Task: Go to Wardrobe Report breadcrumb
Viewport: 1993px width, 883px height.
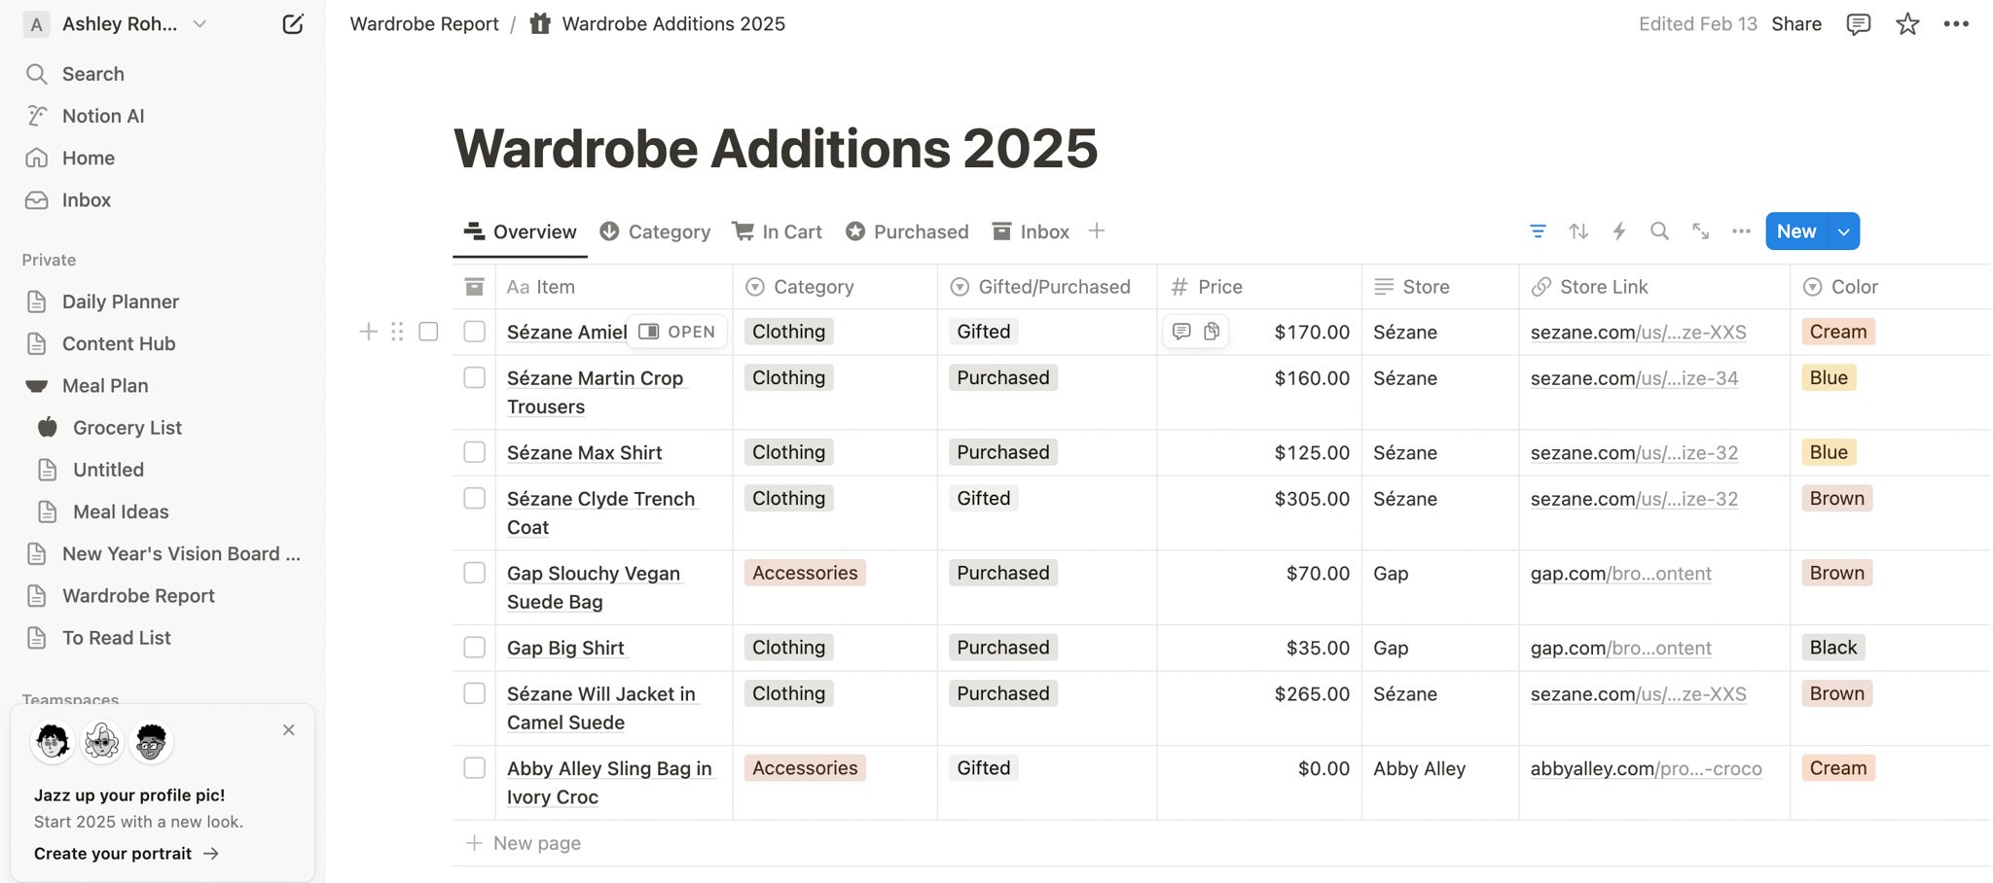Action: pos(424,24)
